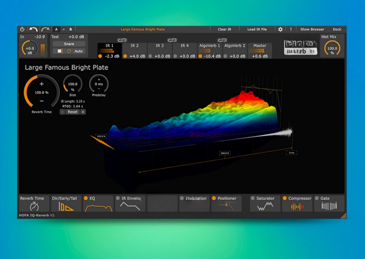This screenshot has height=259, width=365.
Task: Disable IR 2 enable dot
Action: [125, 56]
